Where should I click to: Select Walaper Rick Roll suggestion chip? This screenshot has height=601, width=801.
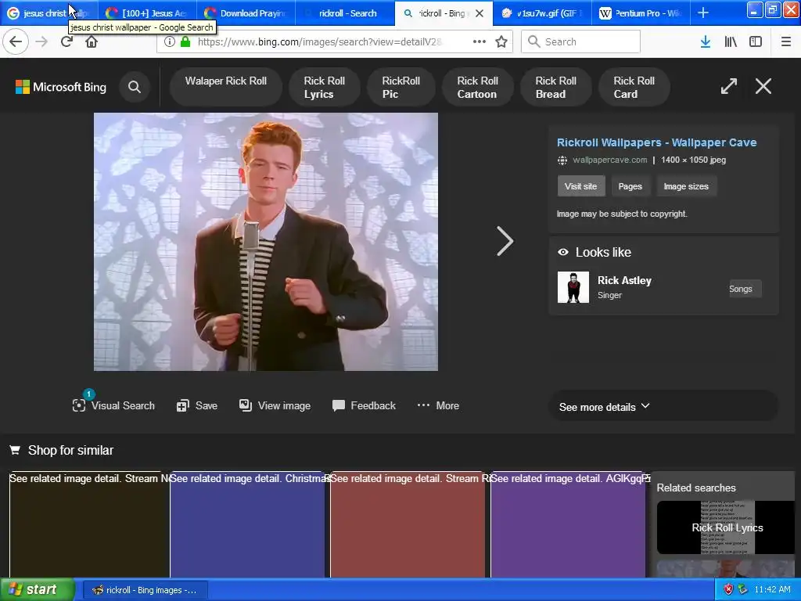click(x=226, y=87)
